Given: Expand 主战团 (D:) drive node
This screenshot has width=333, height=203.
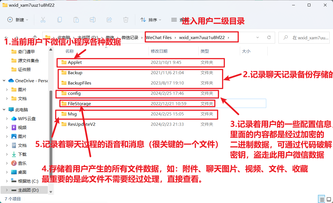Looking at the screenshot, I should click(7, 190).
